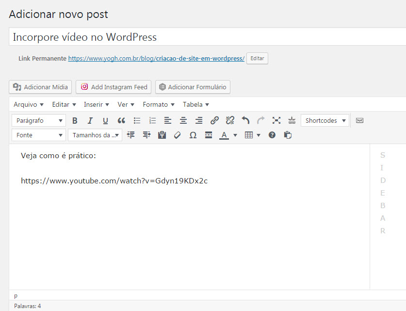Insert special character with Omega icon
The height and width of the screenshot is (311, 406).
[193, 135]
